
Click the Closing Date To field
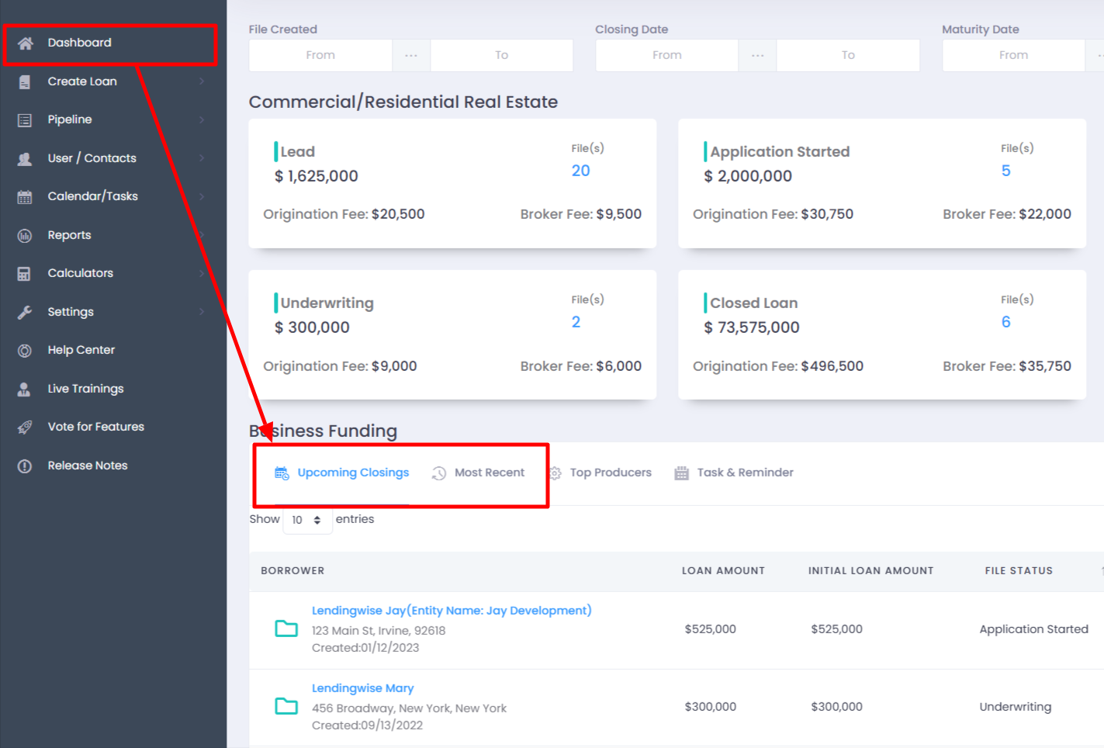click(x=847, y=55)
